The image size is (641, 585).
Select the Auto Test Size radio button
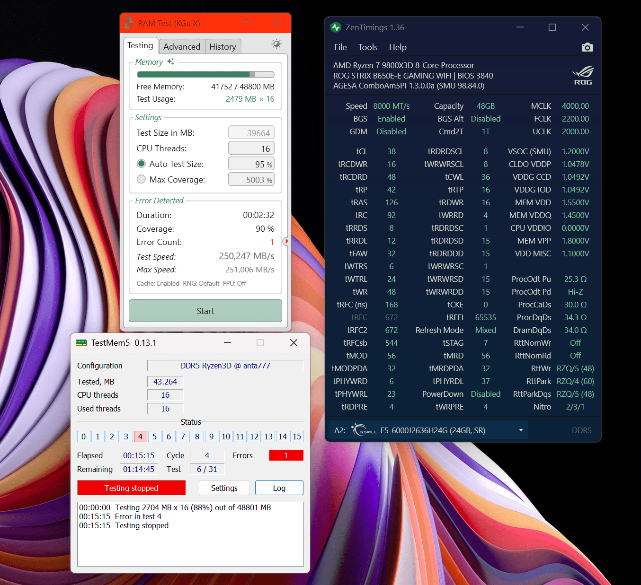(141, 164)
